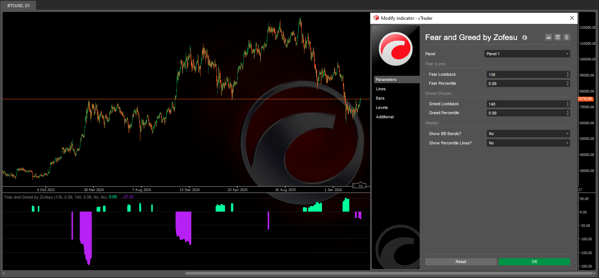This screenshot has height=278, width=599.
Task: Click Fear Lookback stepper arrows
Action: 568,75
